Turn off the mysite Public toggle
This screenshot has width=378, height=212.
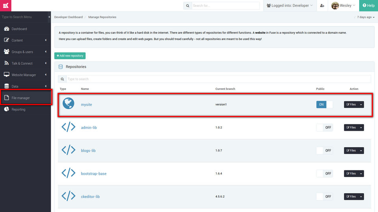[324, 104]
